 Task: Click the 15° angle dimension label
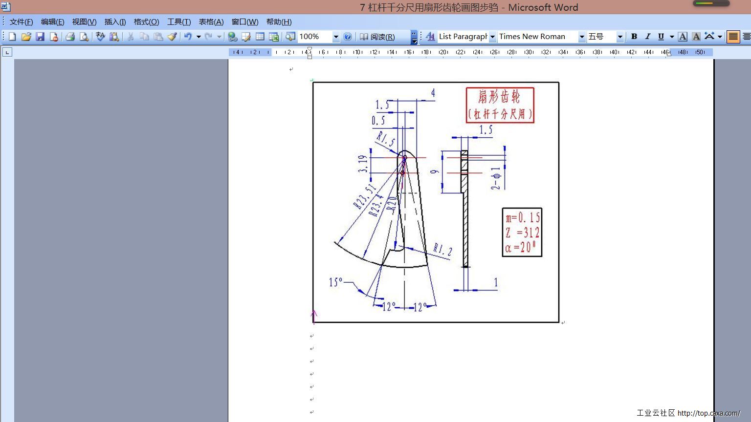[x=335, y=282]
